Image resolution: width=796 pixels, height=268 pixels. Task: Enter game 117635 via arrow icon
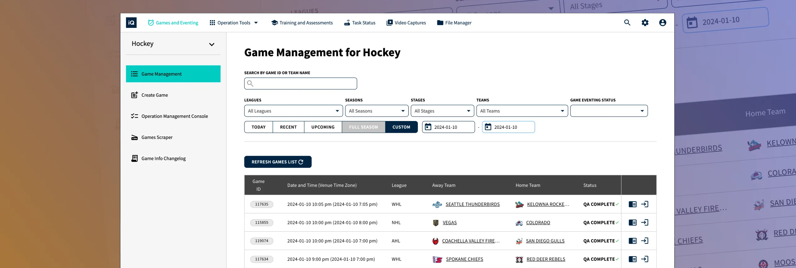pos(645,204)
